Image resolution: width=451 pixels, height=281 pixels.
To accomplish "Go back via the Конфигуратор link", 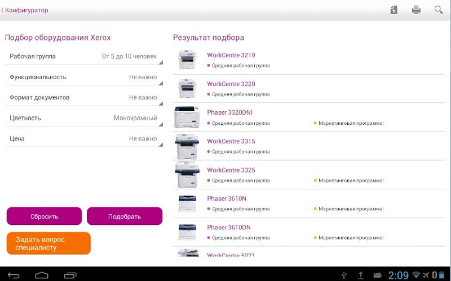I will 25,10.
